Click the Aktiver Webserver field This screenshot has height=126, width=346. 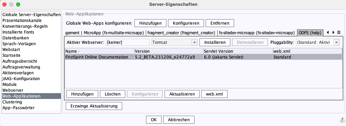click(x=128, y=42)
